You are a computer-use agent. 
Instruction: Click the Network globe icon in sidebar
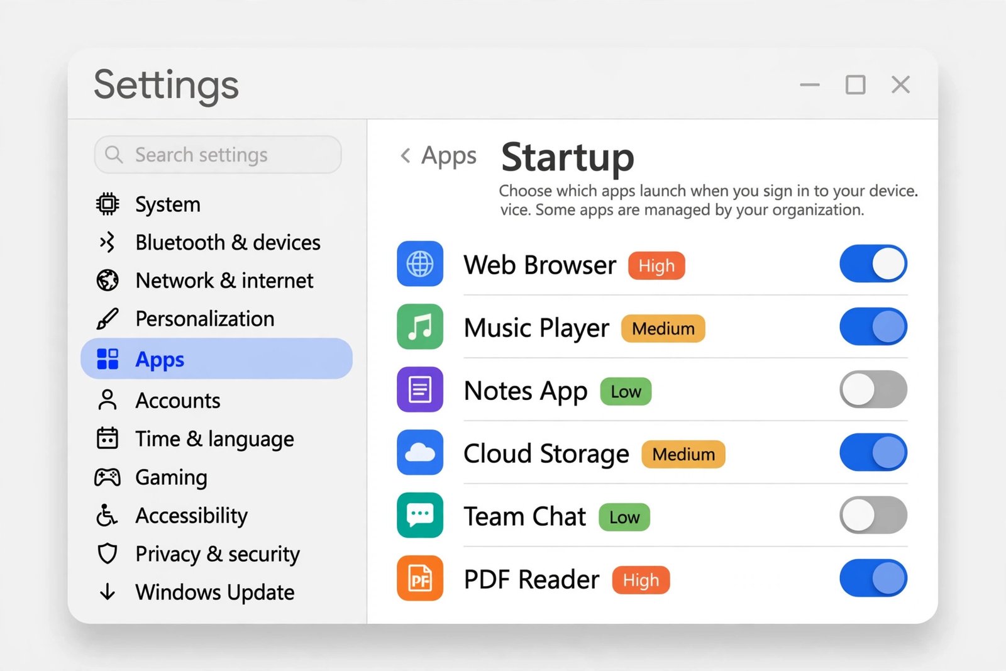108,280
